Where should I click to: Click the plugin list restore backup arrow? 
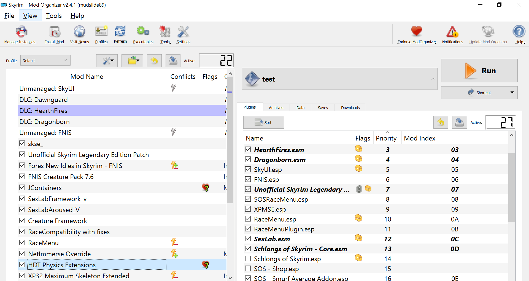pos(441,122)
